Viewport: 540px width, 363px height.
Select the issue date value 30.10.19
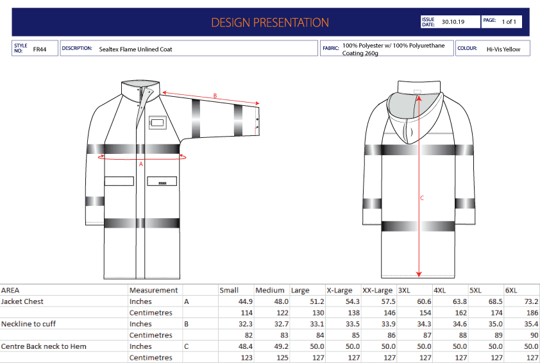coord(453,22)
